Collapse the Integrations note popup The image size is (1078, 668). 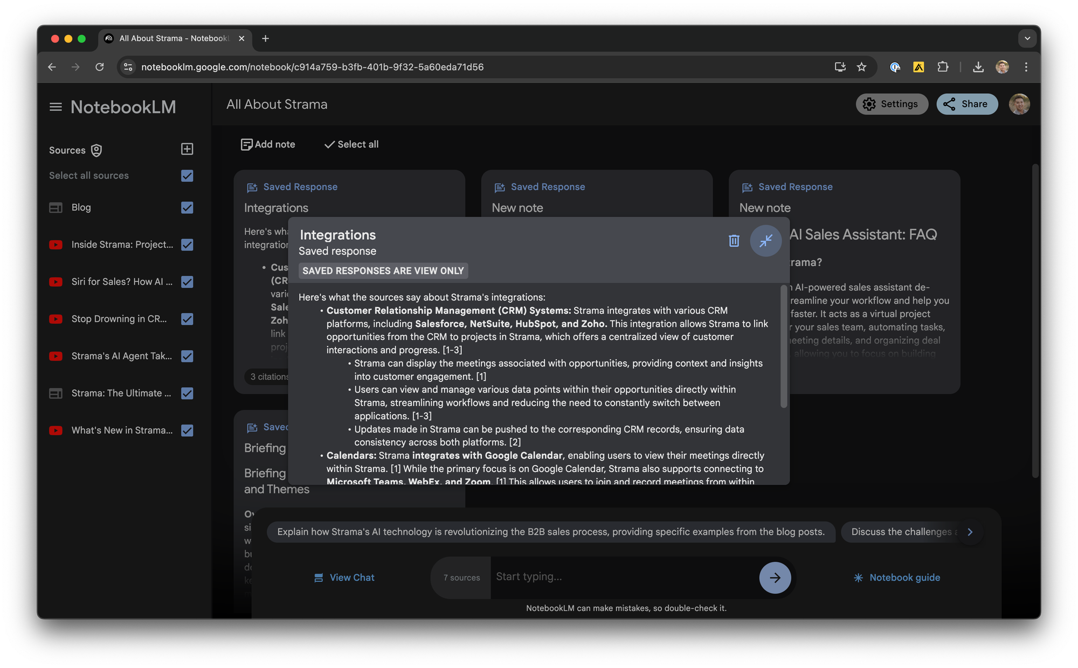(x=765, y=241)
